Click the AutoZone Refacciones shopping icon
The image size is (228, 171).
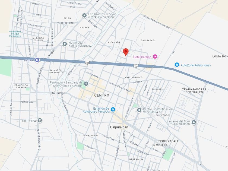[x=177, y=65]
